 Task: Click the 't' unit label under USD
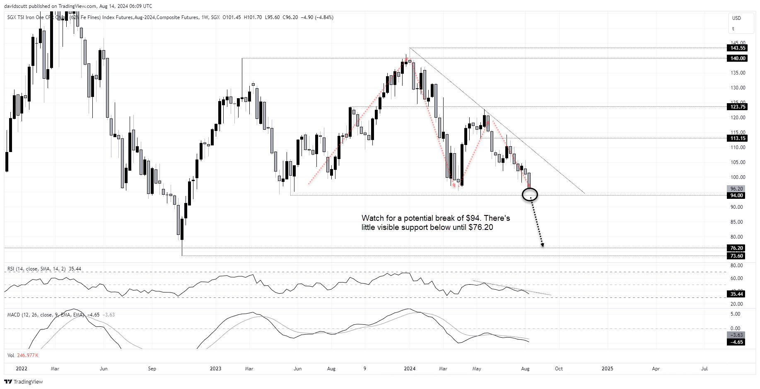[733, 29]
